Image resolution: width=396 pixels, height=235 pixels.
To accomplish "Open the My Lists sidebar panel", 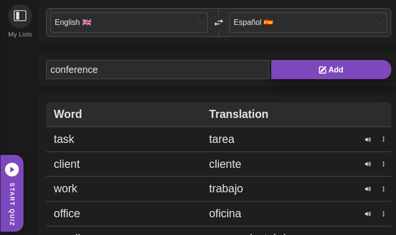I will (x=20, y=16).
